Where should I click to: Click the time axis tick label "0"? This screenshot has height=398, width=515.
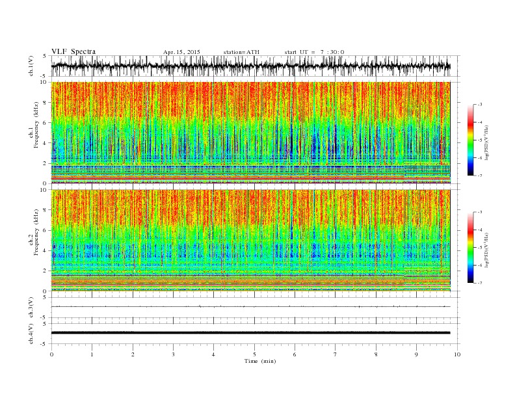(x=51, y=354)
